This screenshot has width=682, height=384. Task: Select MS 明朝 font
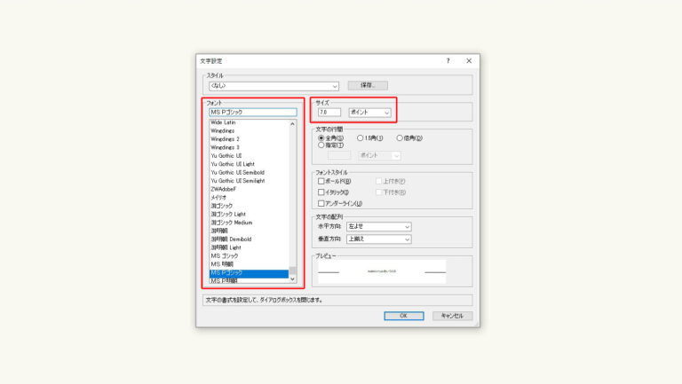coord(222,264)
